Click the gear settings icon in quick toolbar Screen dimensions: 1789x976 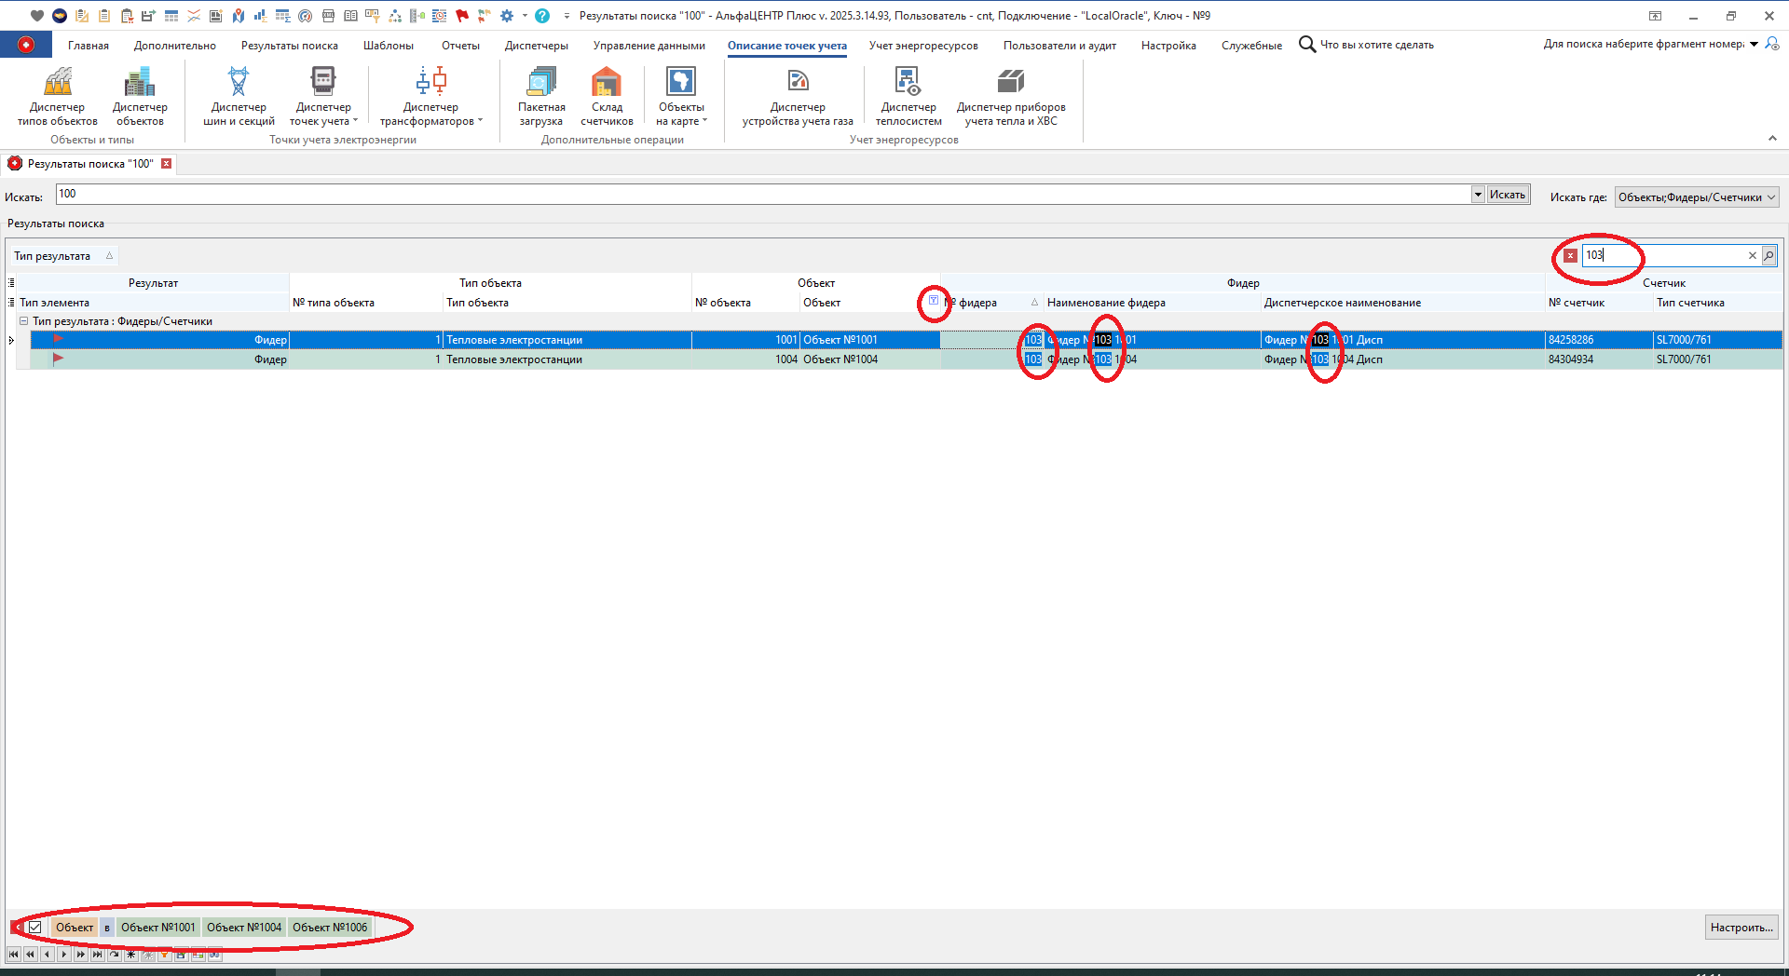[x=507, y=16]
